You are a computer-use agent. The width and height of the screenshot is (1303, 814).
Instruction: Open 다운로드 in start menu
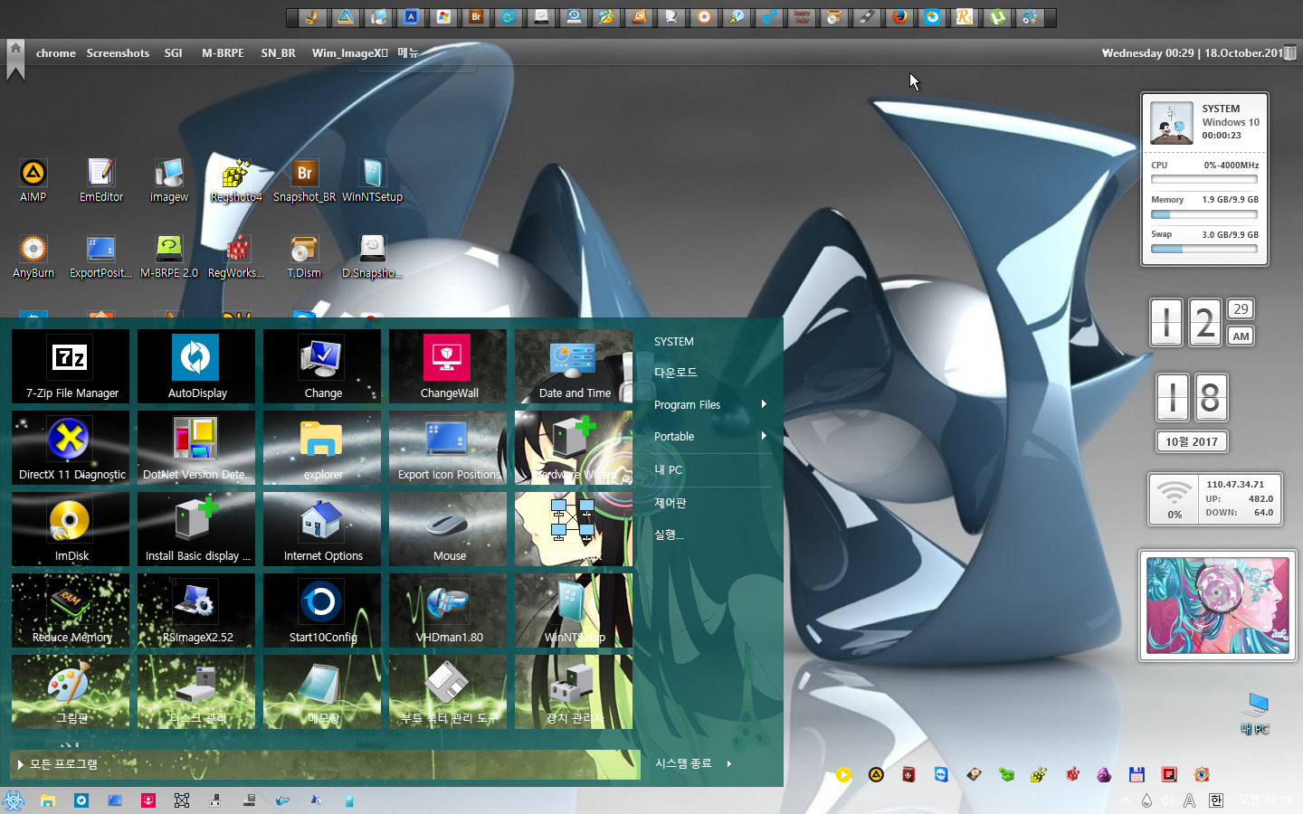coord(675,373)
